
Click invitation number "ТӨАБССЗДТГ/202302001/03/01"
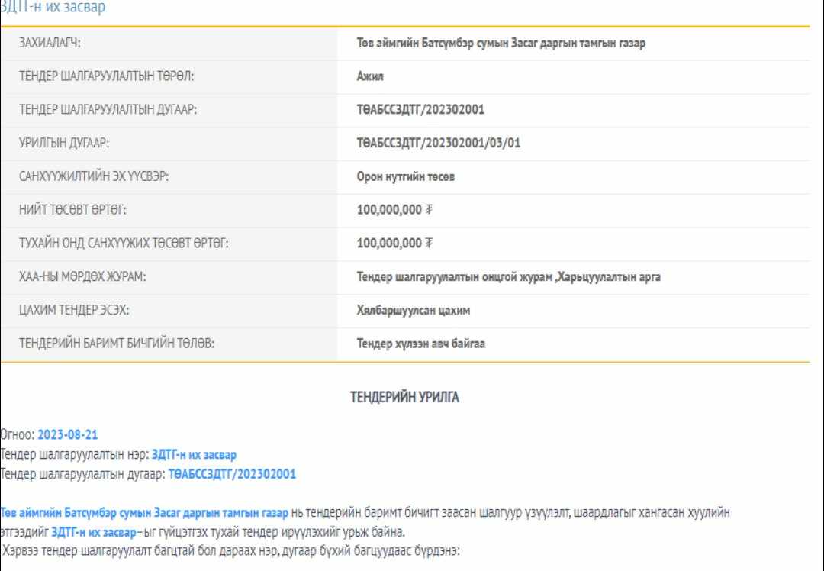point(439,144)
